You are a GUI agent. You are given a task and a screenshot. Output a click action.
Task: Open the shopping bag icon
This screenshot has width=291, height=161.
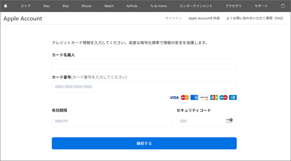[283, 6]
